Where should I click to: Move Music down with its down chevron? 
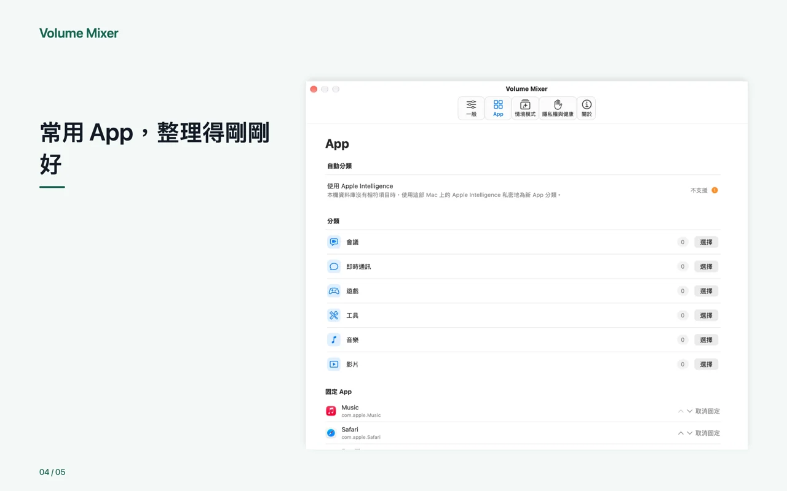(x=690, y=411)
